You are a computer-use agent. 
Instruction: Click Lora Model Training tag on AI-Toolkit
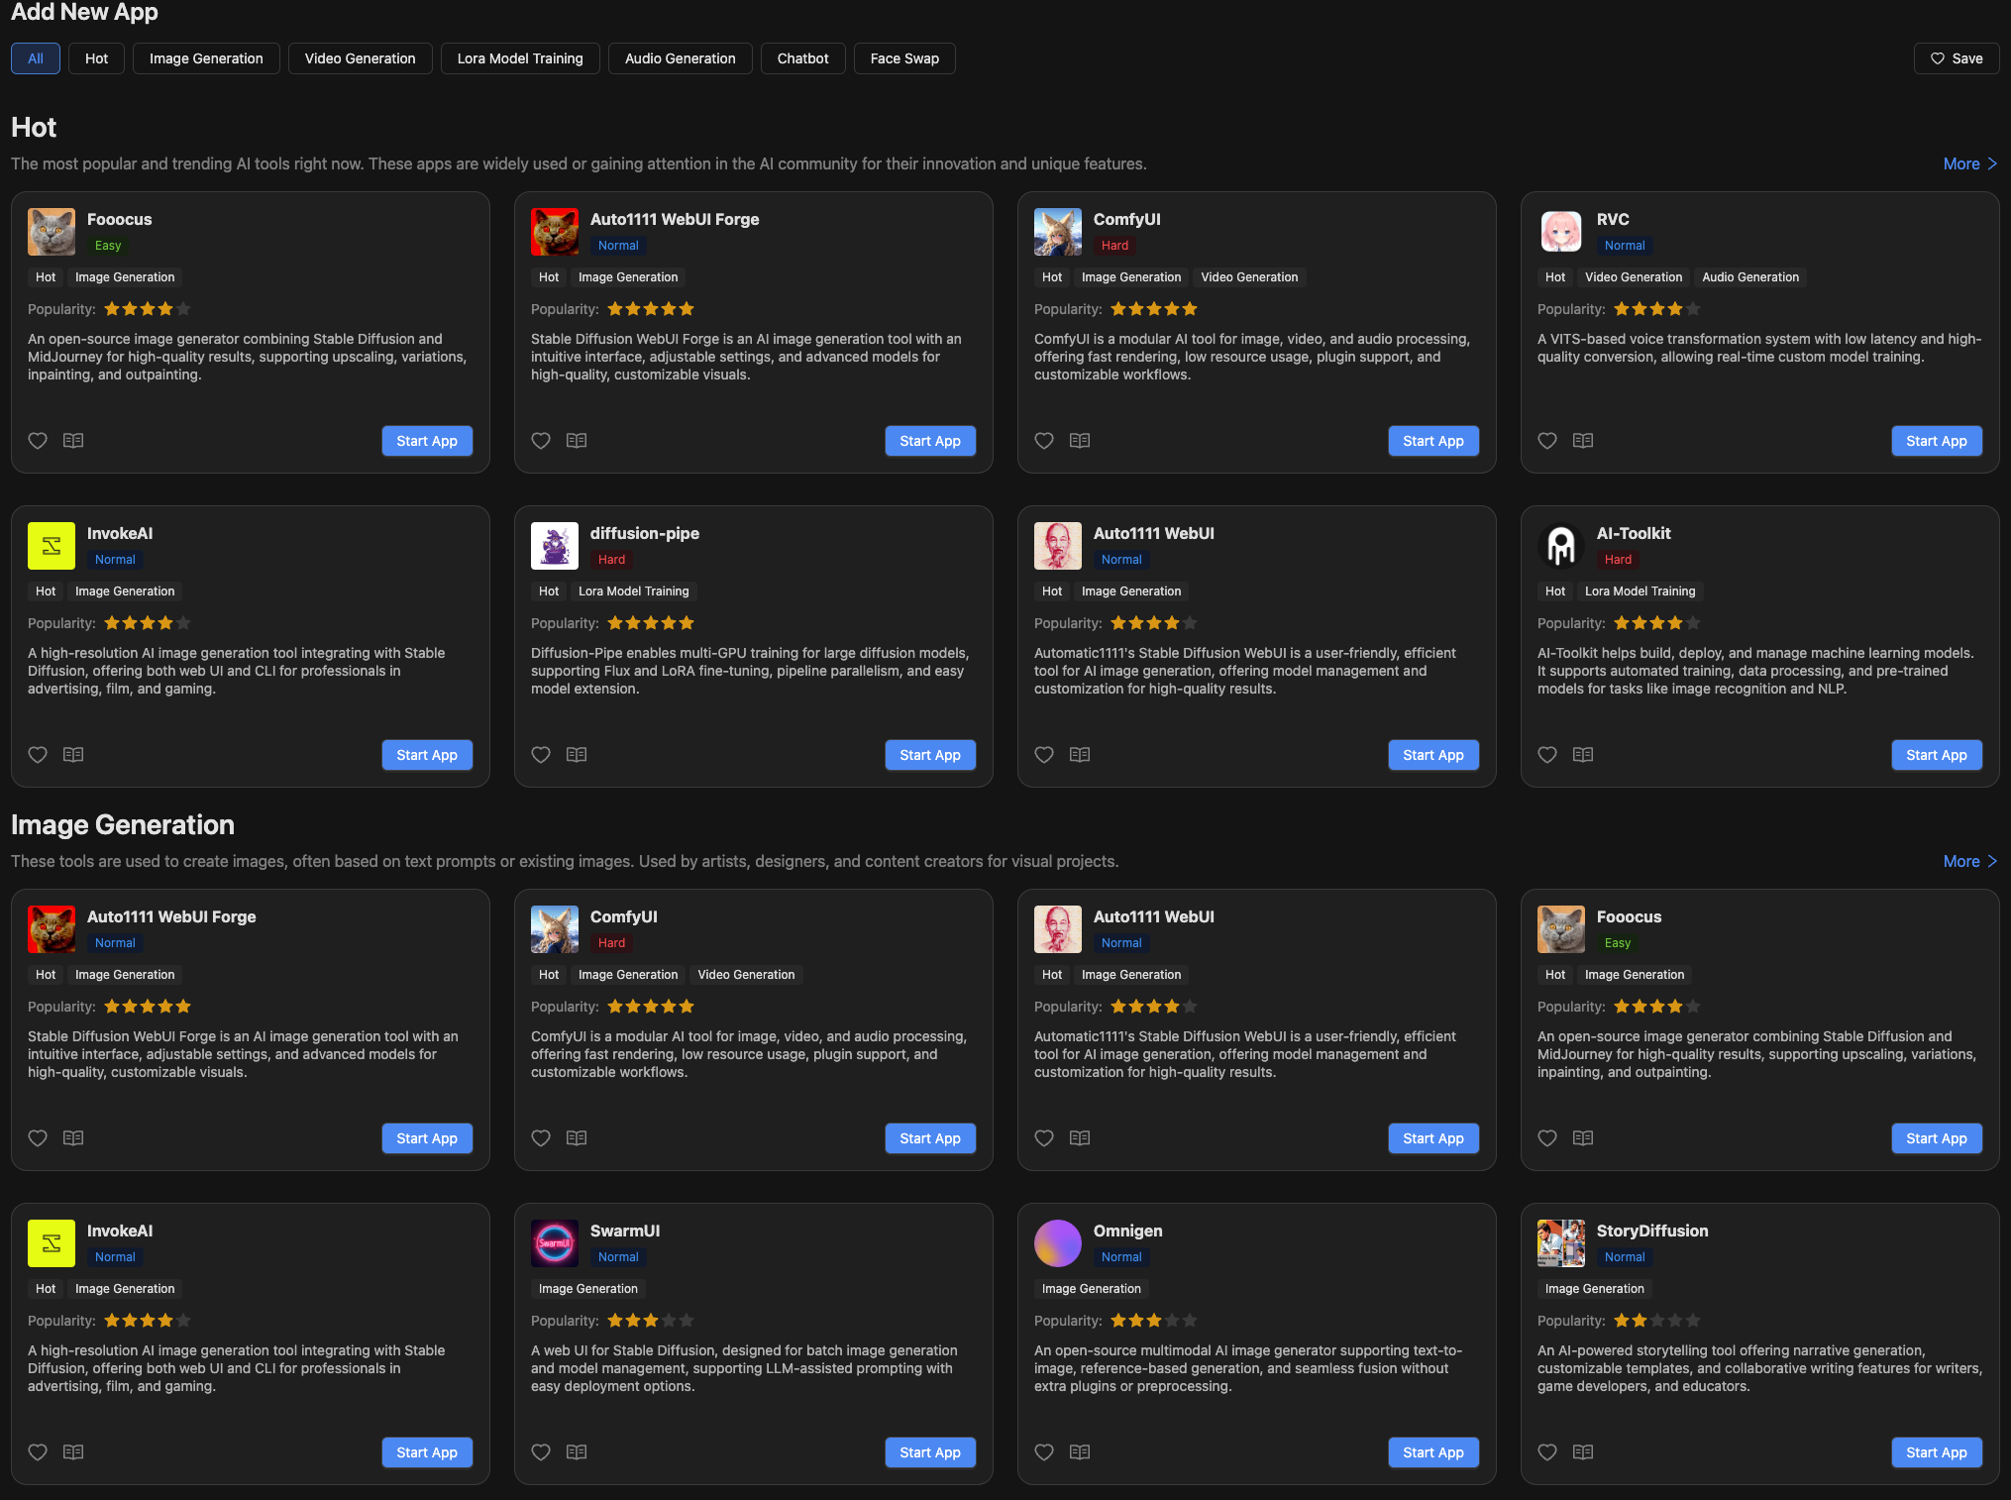click(x=1640, y=591)
